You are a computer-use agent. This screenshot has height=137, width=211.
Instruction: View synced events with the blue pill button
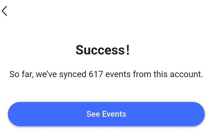click(x=106, y=114)
